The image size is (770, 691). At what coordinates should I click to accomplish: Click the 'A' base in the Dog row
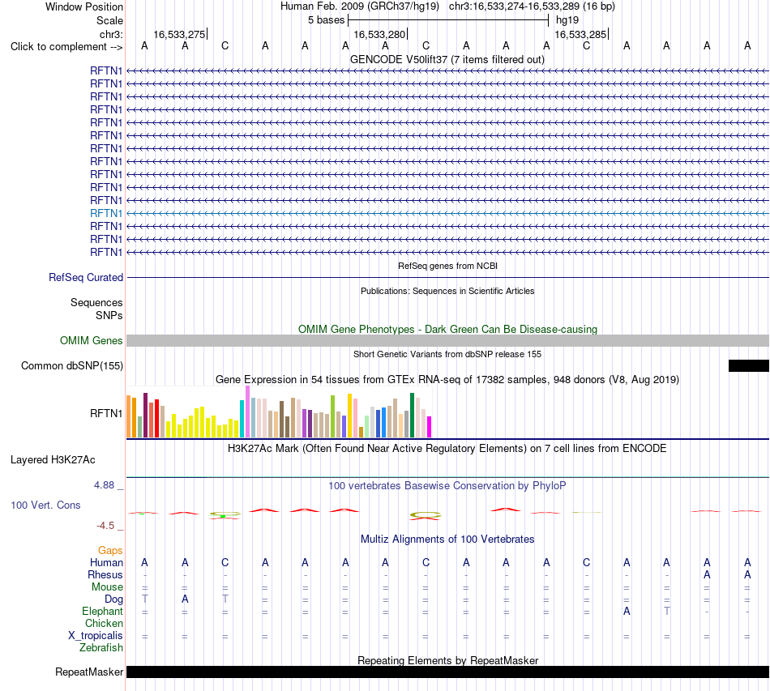tap(185, 599)
